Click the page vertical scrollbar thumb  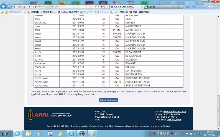pyautogui.click(x=218, y=111)
